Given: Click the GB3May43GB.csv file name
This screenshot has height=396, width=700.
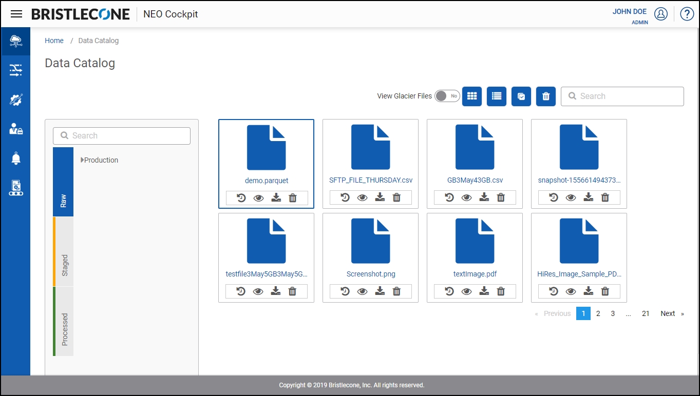Looking at the screenshot, I should [x=475, y=180].
